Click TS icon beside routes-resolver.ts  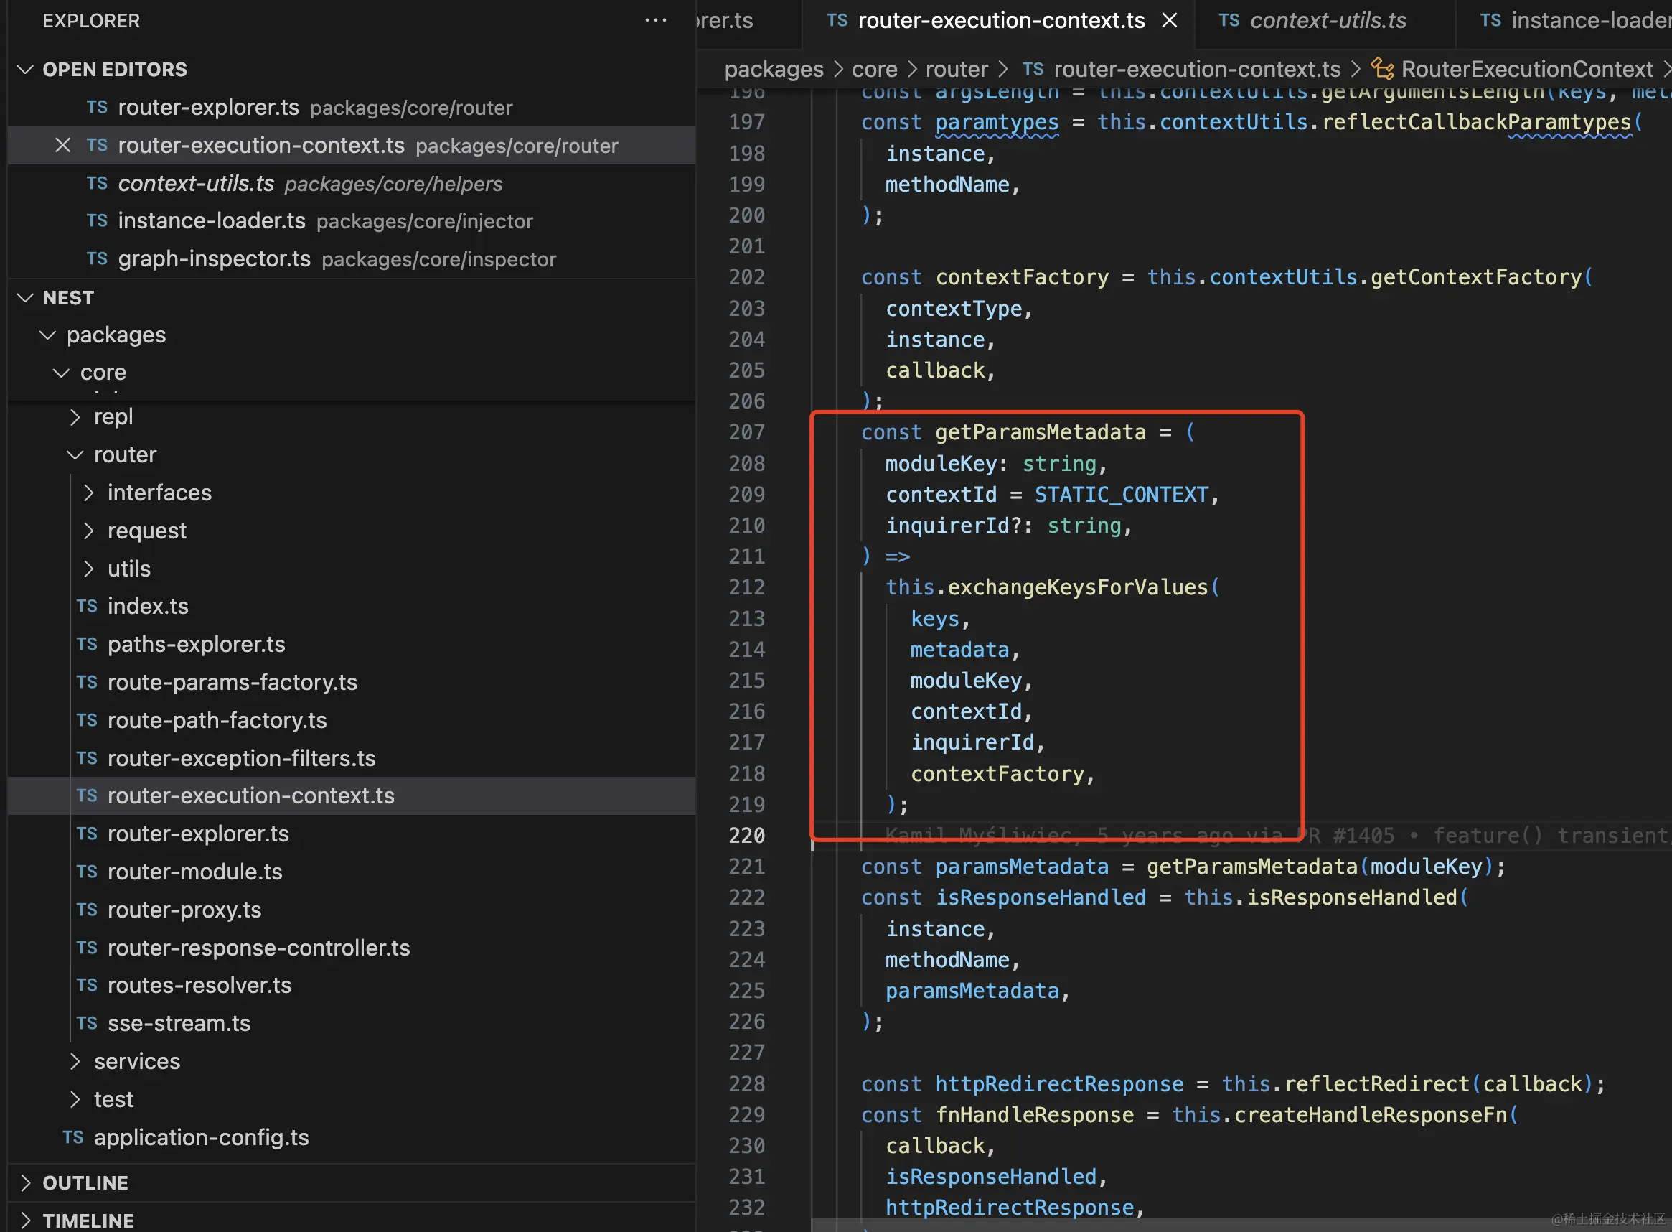point(86,985)
